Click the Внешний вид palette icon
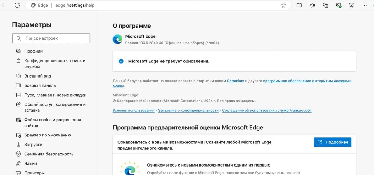This screenshot has width=374, height=175. 18,76
